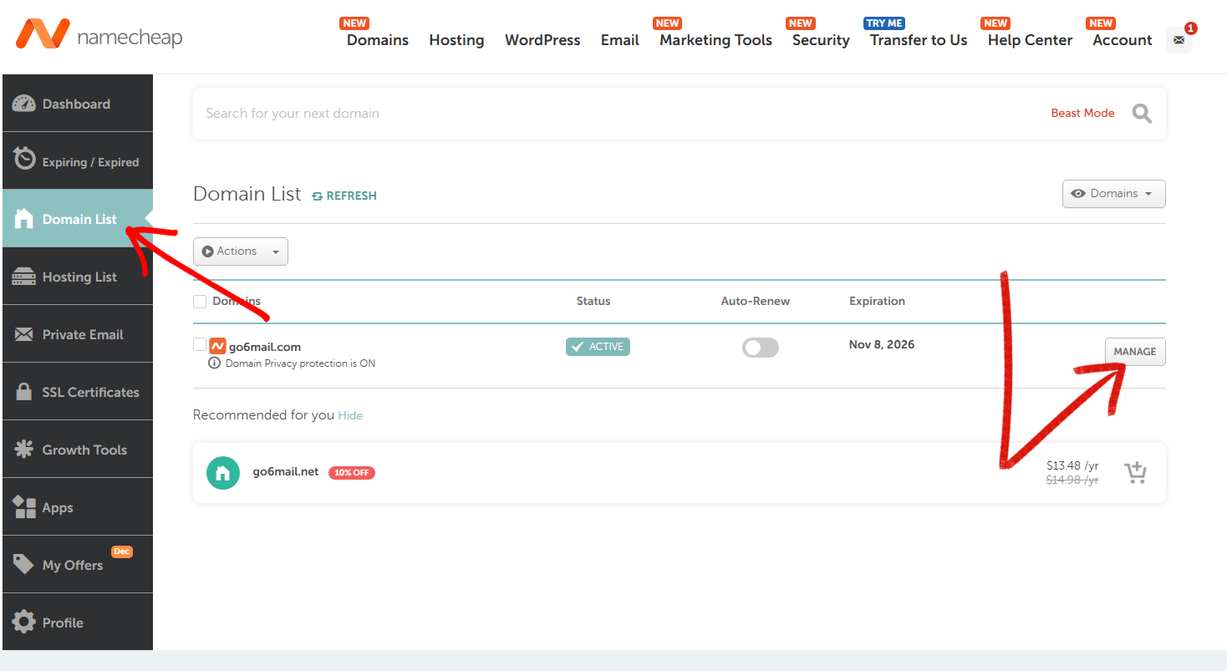Add go6mail.net to cart
This screenshot has height=671, width=1227.
pos(1135,472)
